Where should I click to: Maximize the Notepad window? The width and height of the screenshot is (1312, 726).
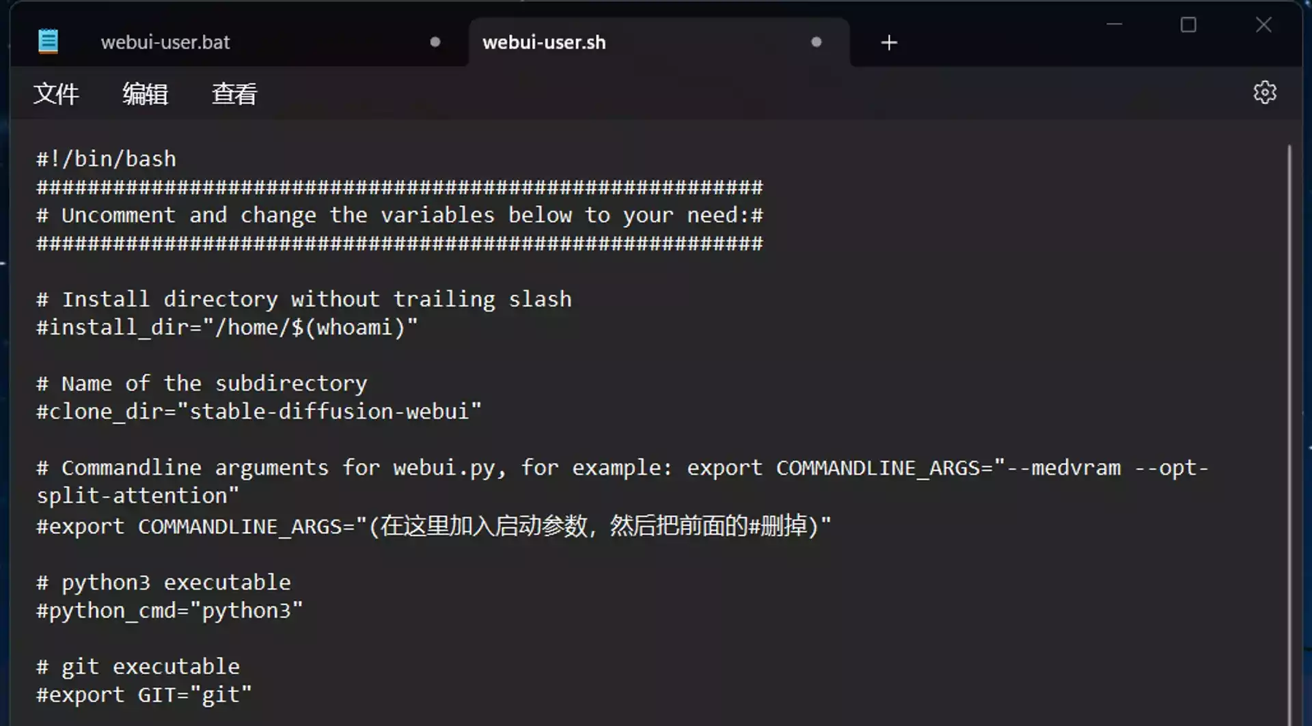coord(1188,25)
